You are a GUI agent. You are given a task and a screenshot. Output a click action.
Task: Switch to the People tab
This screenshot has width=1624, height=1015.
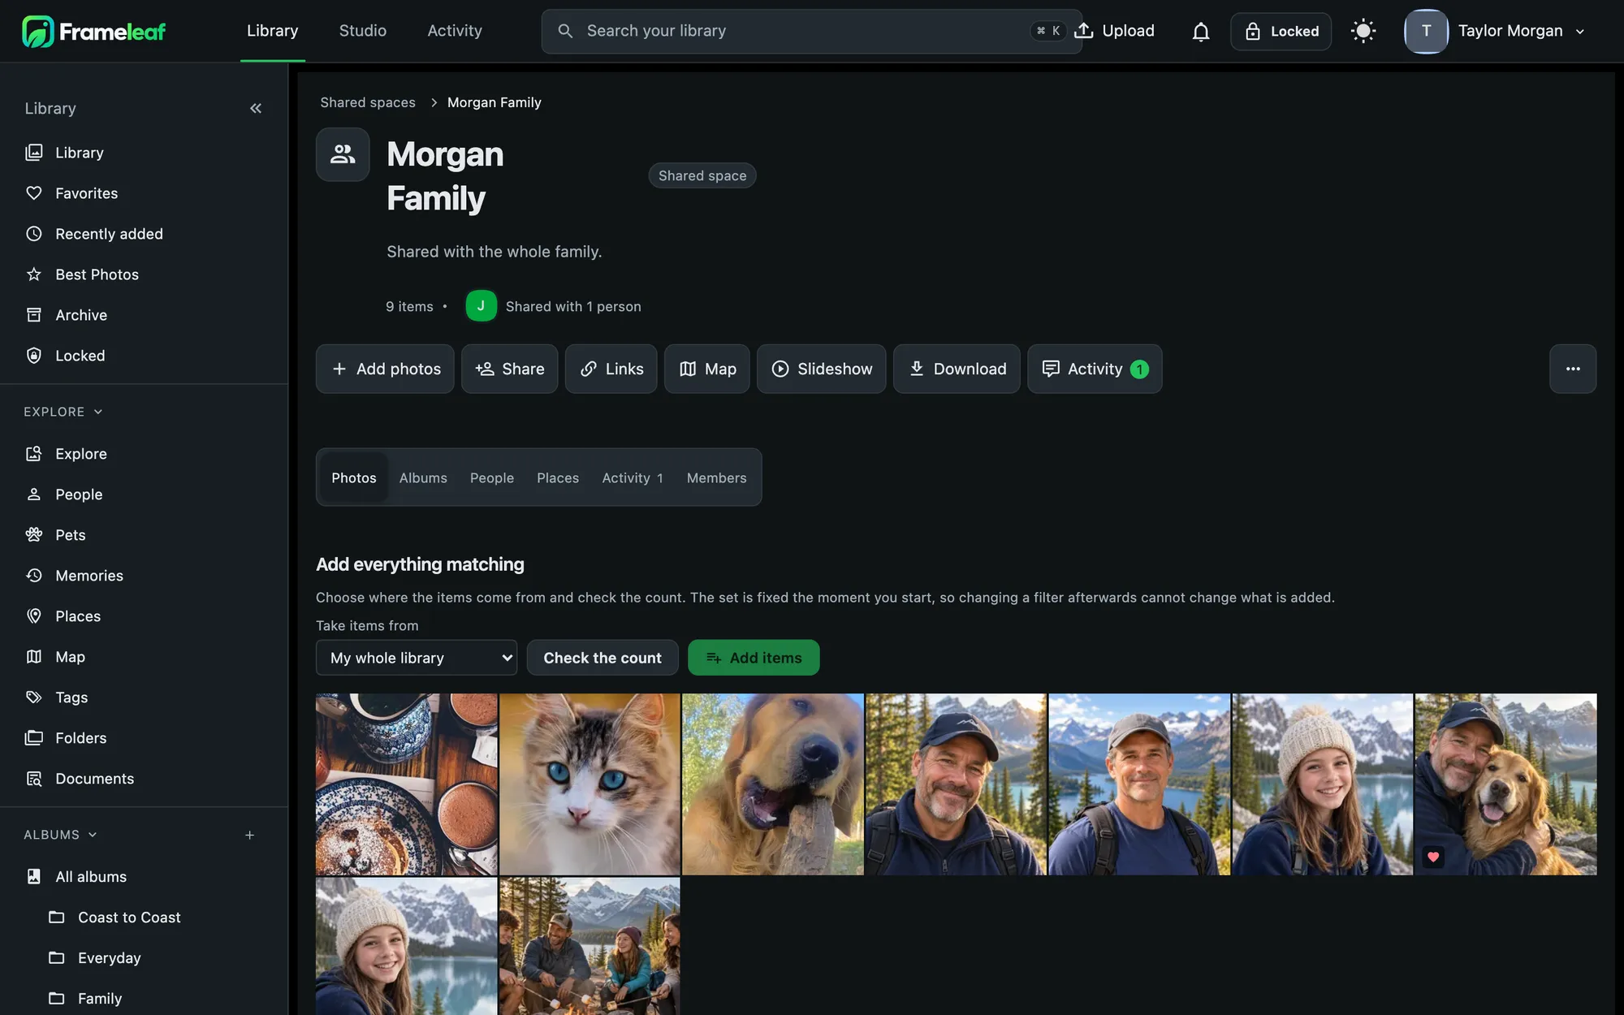[492, 478]
